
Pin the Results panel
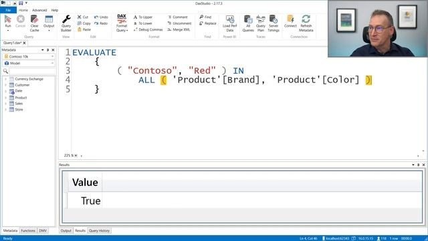418,165
